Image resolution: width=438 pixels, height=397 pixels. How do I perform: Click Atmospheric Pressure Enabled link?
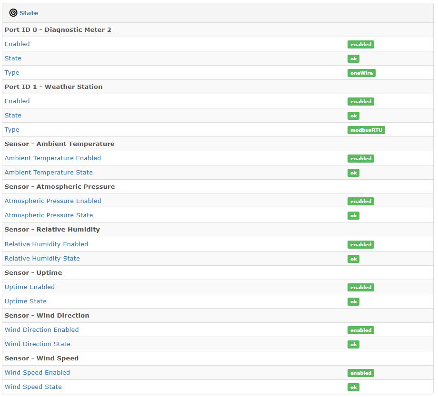tap(53, 201)
